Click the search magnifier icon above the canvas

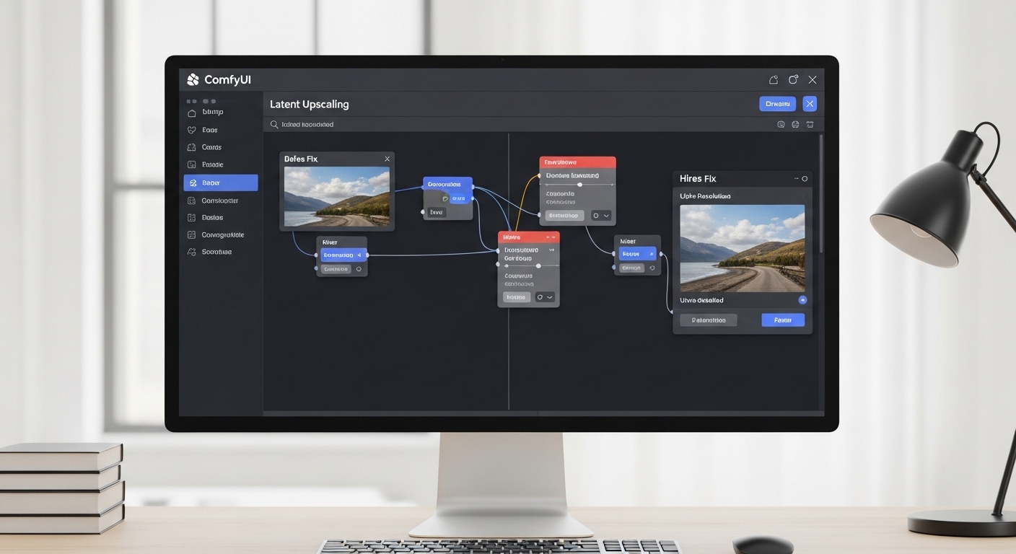(x=274, y=124)
